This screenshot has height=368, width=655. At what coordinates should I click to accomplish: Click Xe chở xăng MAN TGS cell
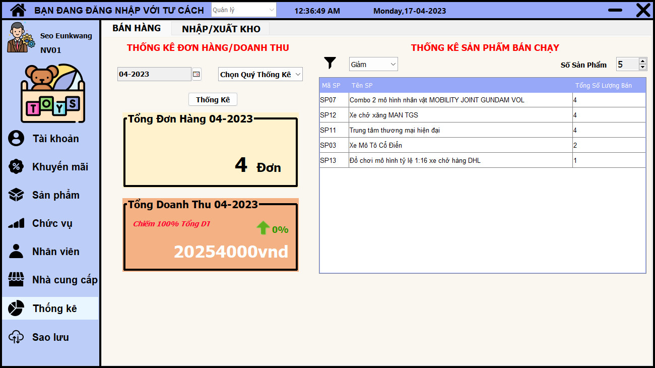tap(461, 115)
